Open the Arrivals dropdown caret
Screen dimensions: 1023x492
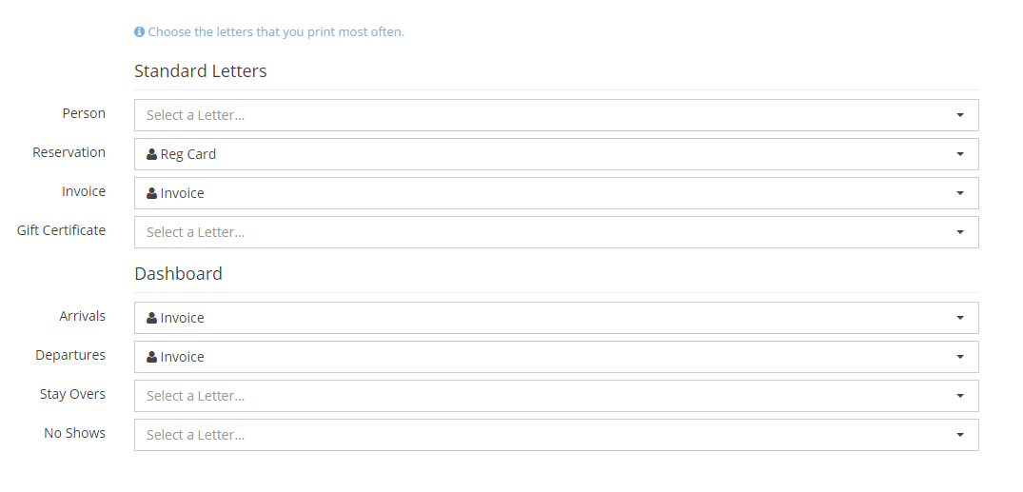tap(959, 318)
